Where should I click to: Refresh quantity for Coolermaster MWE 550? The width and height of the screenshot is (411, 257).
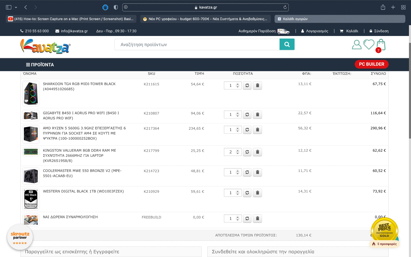247,172
